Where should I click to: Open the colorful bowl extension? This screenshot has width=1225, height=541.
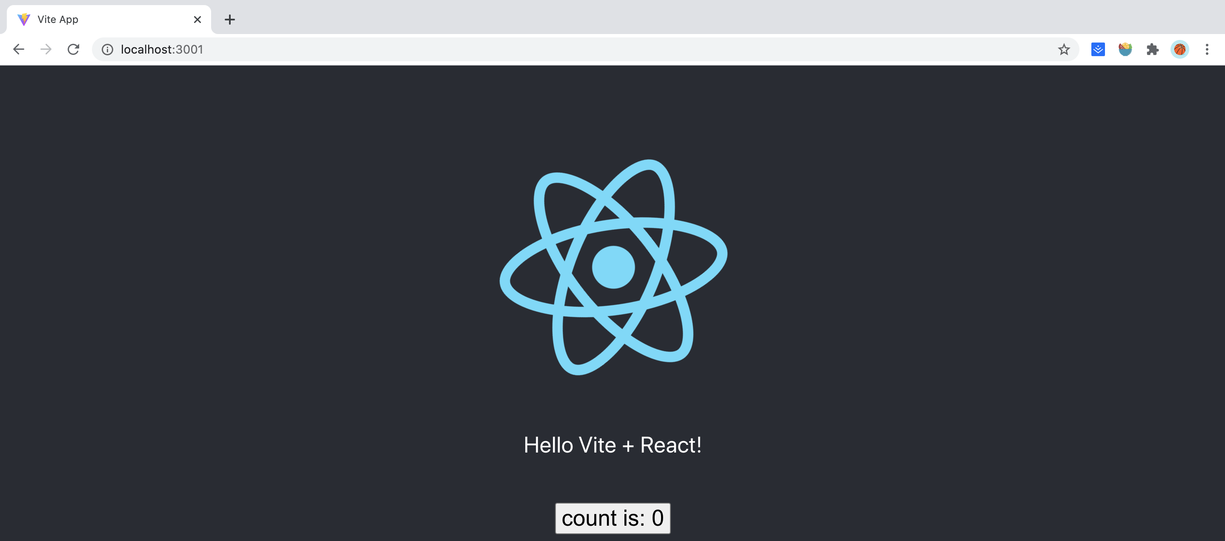pyautogui.click(x=1125, y=49)
